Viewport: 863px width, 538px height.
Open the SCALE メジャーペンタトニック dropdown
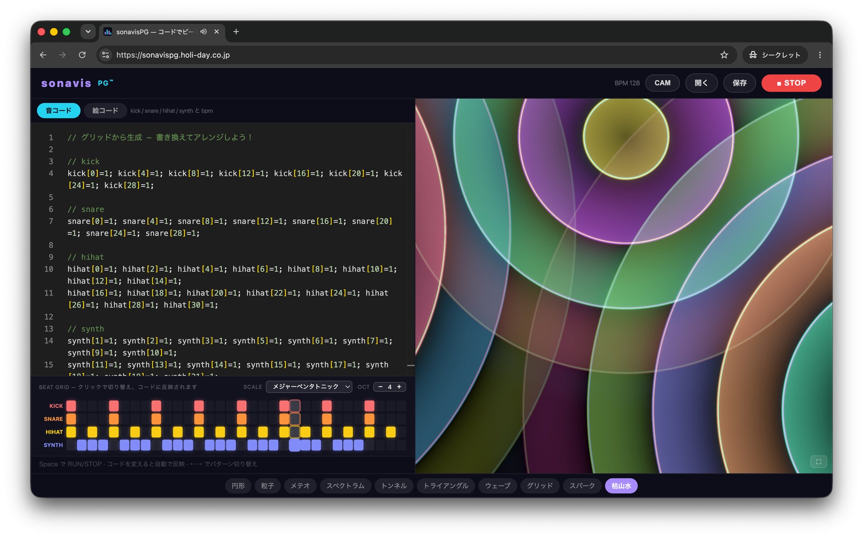pos(309,387)
